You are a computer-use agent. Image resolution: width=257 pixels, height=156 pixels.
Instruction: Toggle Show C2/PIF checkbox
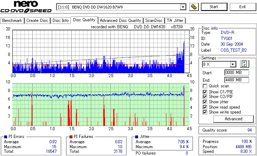pyautogui.click(x=205, y=97)
